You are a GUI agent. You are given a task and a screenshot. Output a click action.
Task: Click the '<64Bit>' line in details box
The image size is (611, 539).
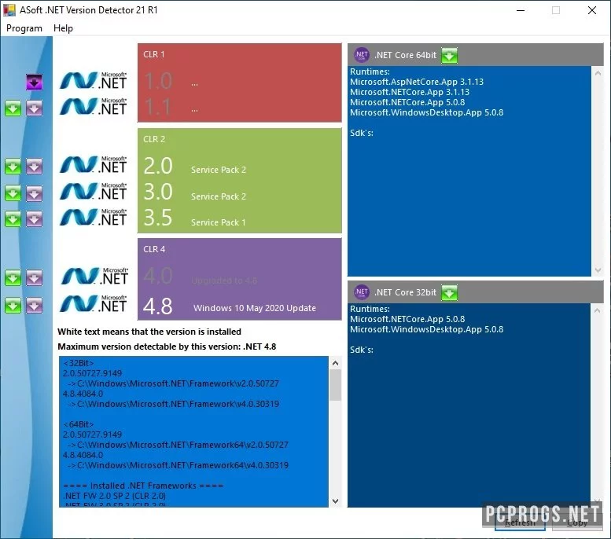click(79, 424)
